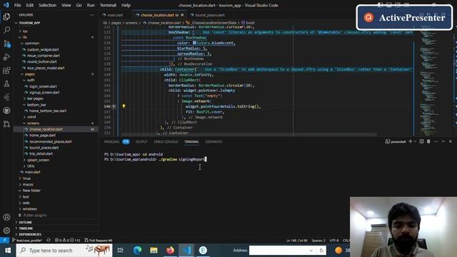
Task: Open the Accounts menu icon
Action: (x=6, y=217)
